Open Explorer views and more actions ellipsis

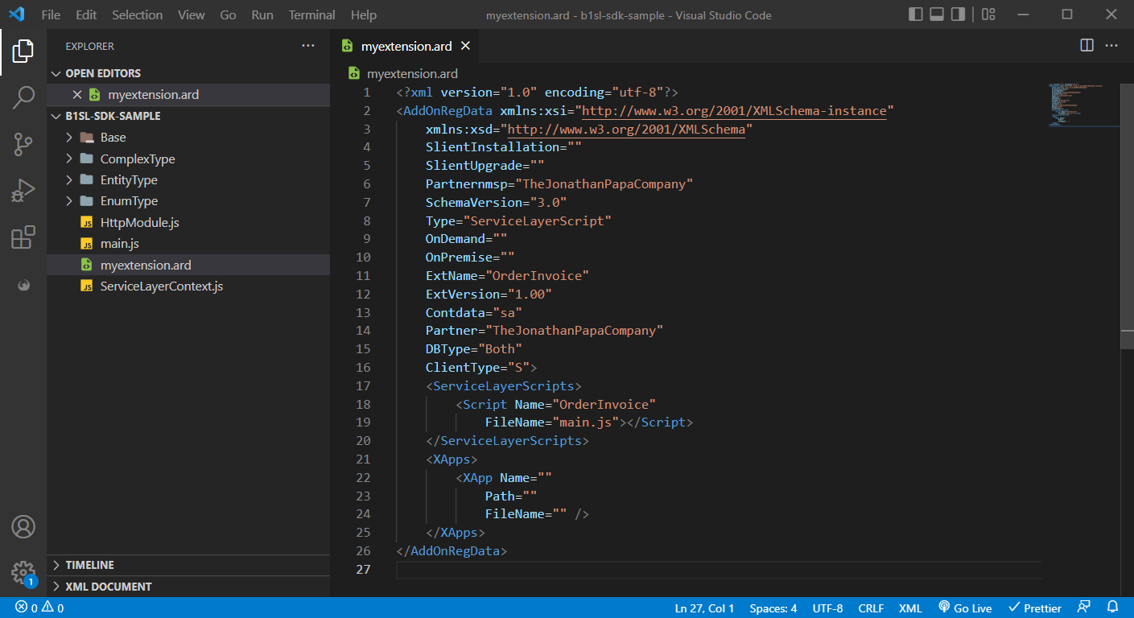308,46
